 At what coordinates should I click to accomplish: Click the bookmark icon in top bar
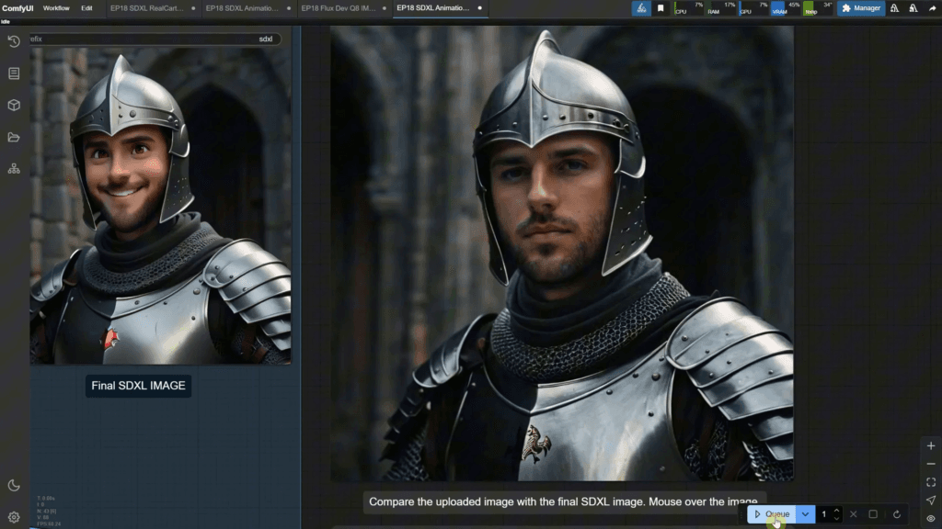tap(661, 8)
